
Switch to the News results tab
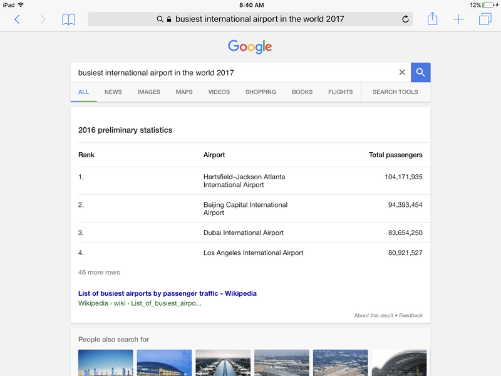[113, 92]
